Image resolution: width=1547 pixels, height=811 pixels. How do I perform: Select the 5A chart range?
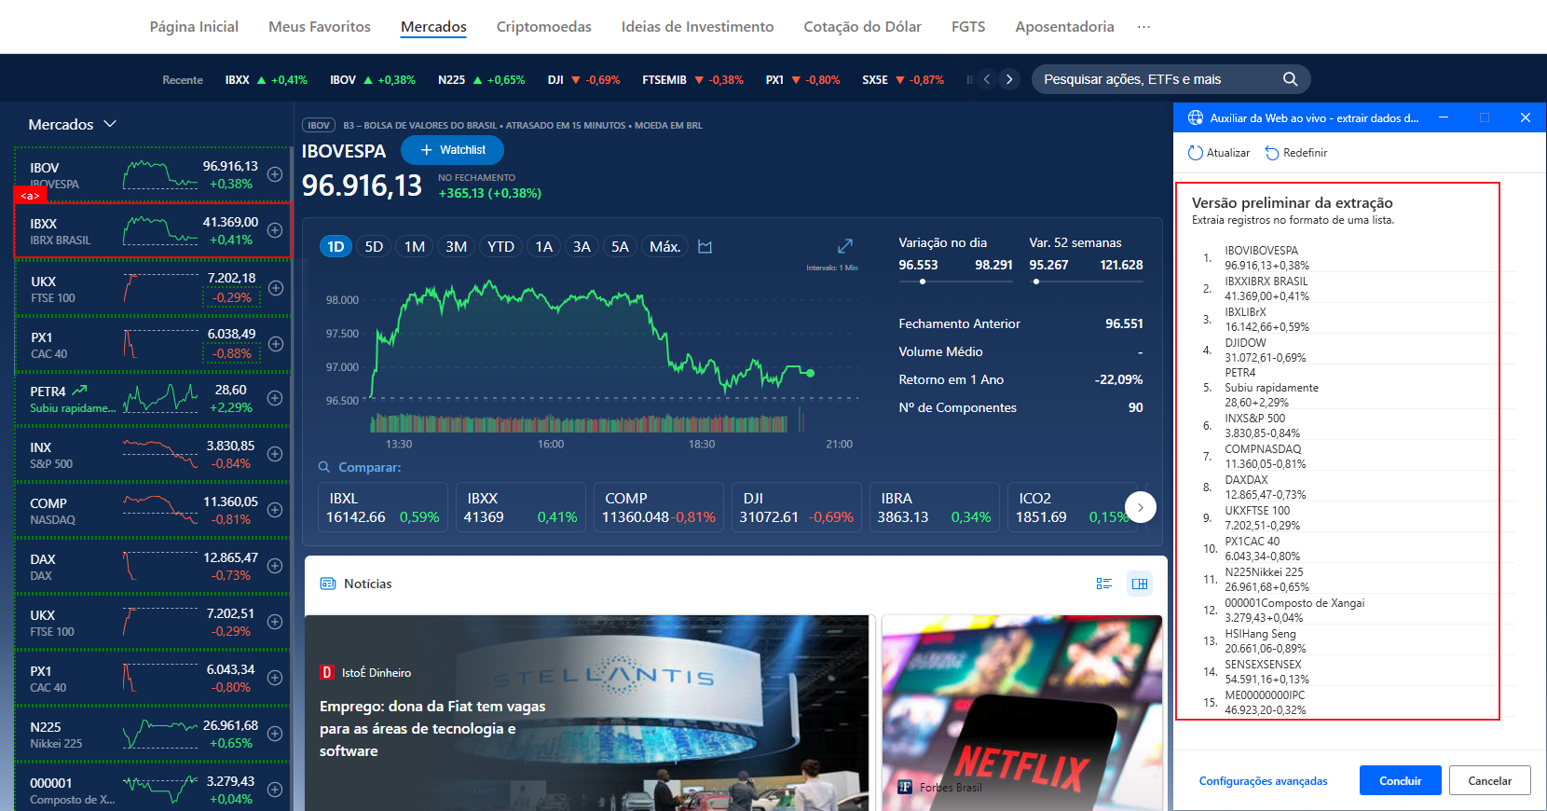point(620,247)
